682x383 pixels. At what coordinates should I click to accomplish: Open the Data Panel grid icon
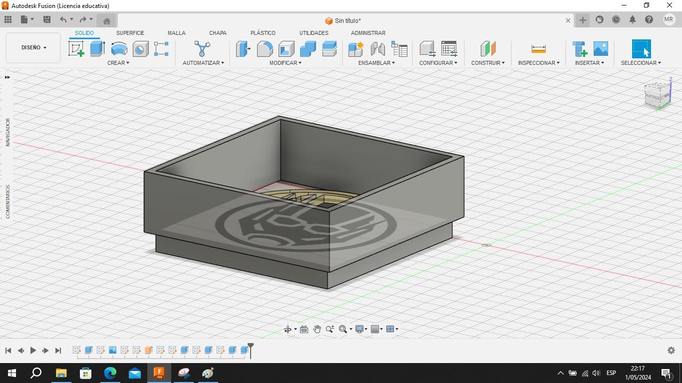tap(8, 19)
